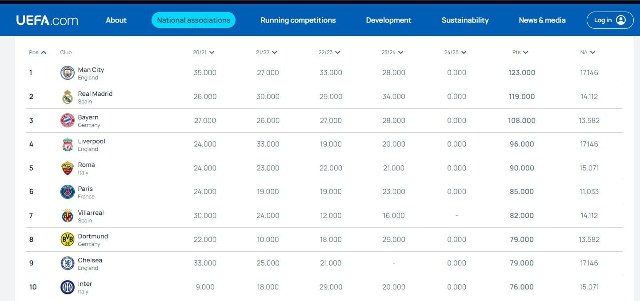Open the Running competitions menu
Viewport: 640px width, 301px height.
(x=298, y=20)
